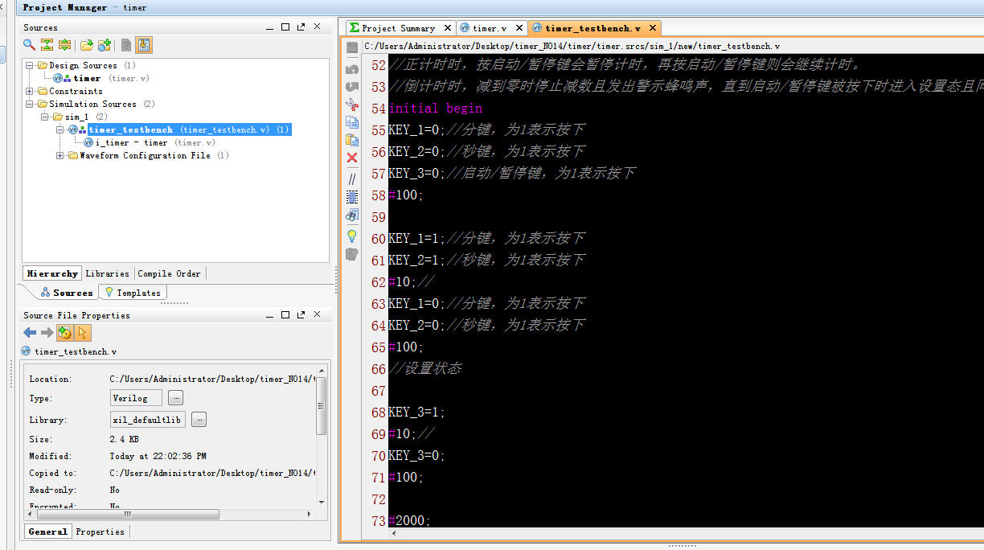The width and height of the screenshot is (984, 550).
Task: Click the browse button beside xil_defaultlib
Action: click(x=199, y=419)
